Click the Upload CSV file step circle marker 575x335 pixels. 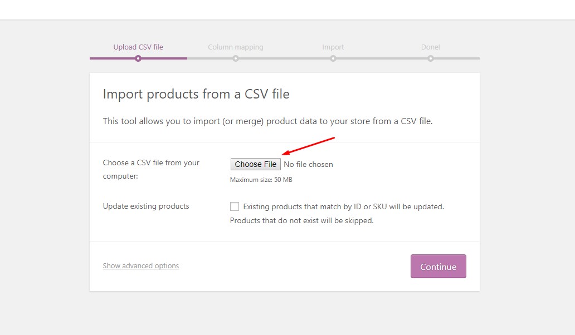(x=138, y=58)
